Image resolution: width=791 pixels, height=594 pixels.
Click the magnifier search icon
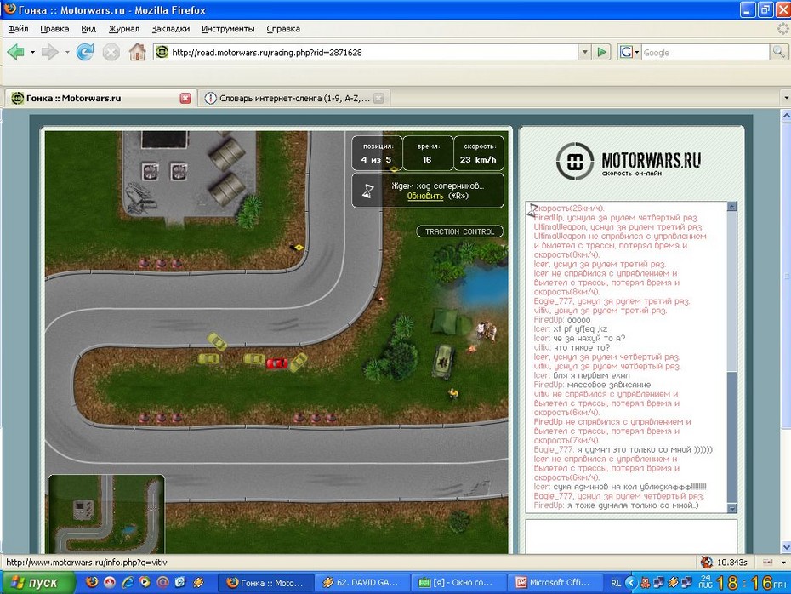click(778, 52)
